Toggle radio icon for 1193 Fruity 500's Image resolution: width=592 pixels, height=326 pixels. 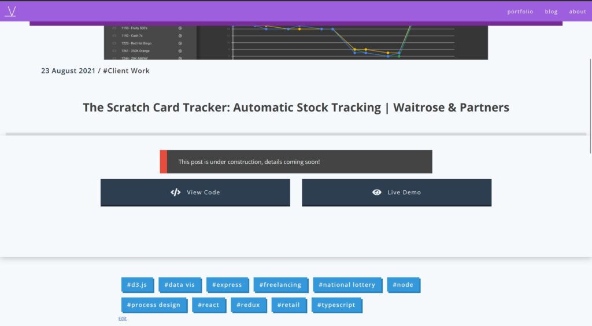click(x=180, y=28)
